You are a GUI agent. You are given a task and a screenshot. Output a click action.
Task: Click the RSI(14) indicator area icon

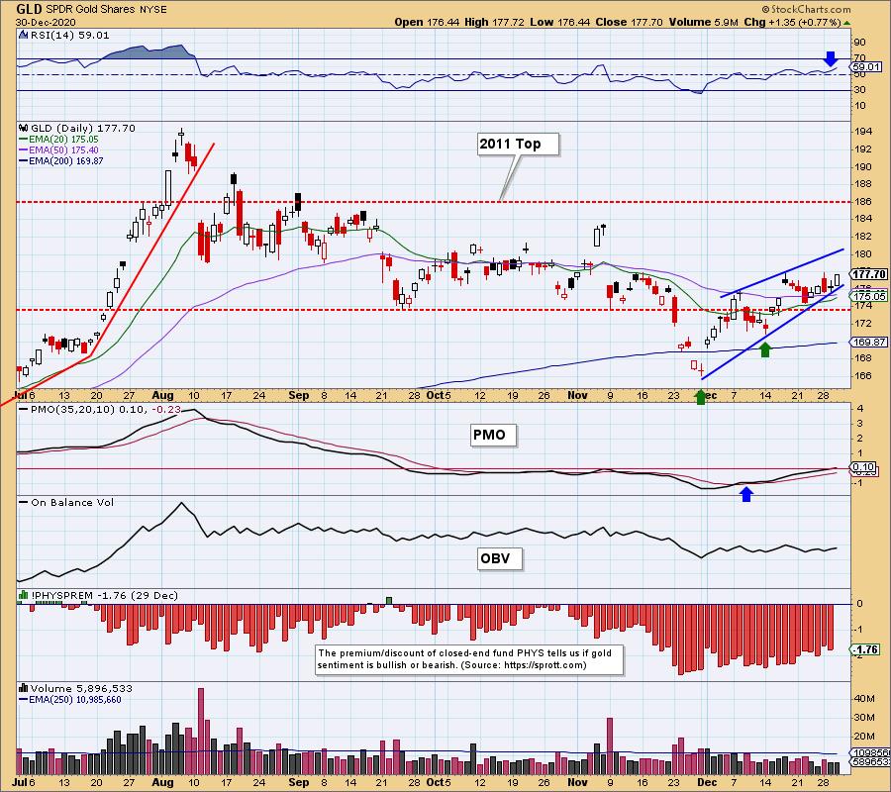[x=24, y=35]
